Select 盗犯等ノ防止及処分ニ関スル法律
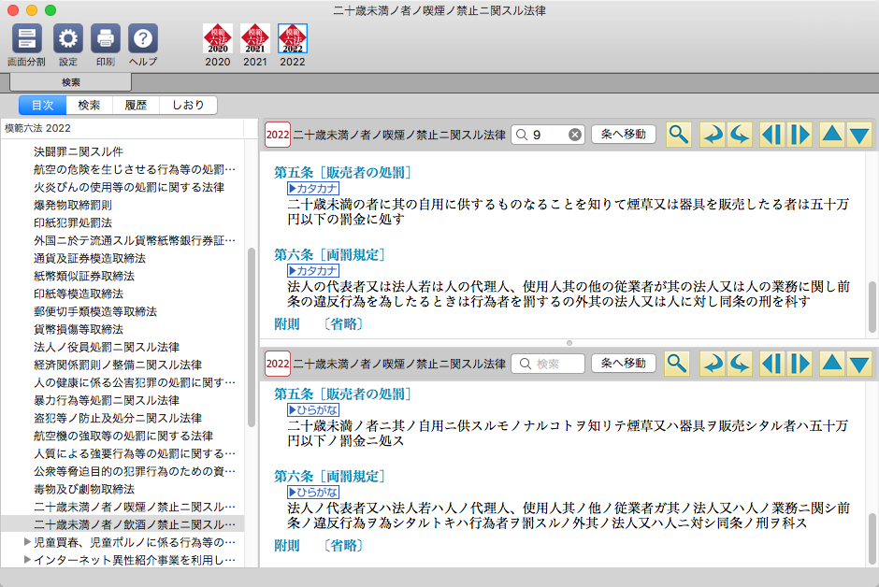 [x=118, y=418]
